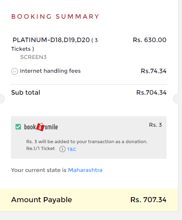Click the donation description text
This screenshot has width=182, height=220.
point(87,141)
